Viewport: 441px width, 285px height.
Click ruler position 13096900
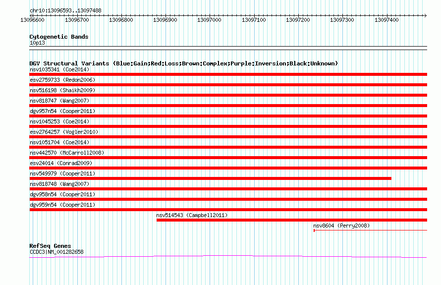pos(165,20)
